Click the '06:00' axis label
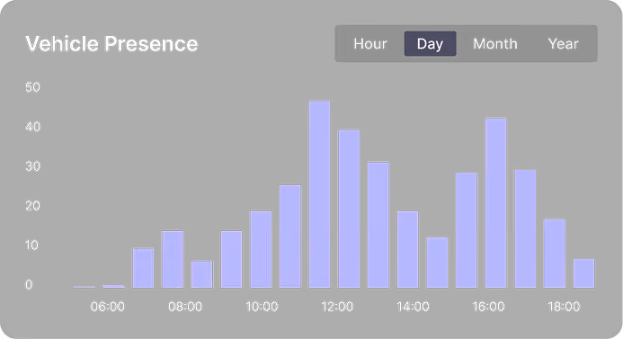The width and height of the screenshot is (623, 339). pos(107,307)
